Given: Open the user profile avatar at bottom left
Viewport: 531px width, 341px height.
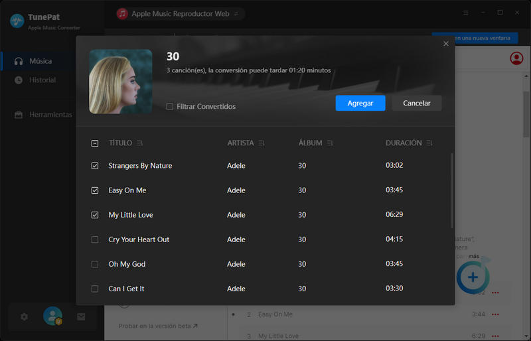Looking at the screenshot, I should point(52,316).
